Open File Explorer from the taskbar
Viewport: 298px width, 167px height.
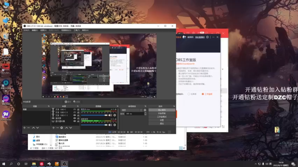(34, 164)
